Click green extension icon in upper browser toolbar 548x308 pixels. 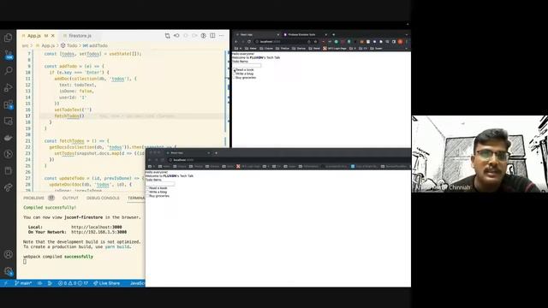coord(337,42)
